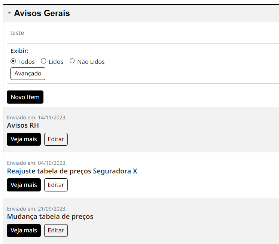Click the Mudança tabela de preços title
Screen dimensions: 279x244
[50, 217]
